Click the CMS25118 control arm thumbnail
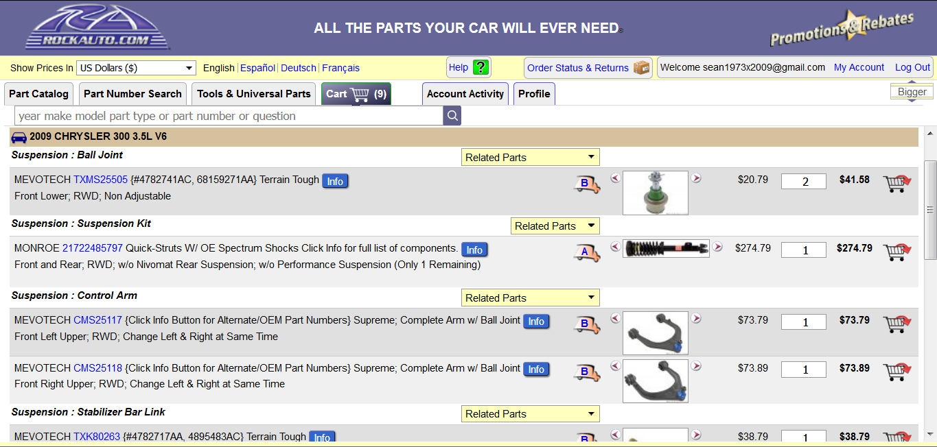 tap(655, 380)
